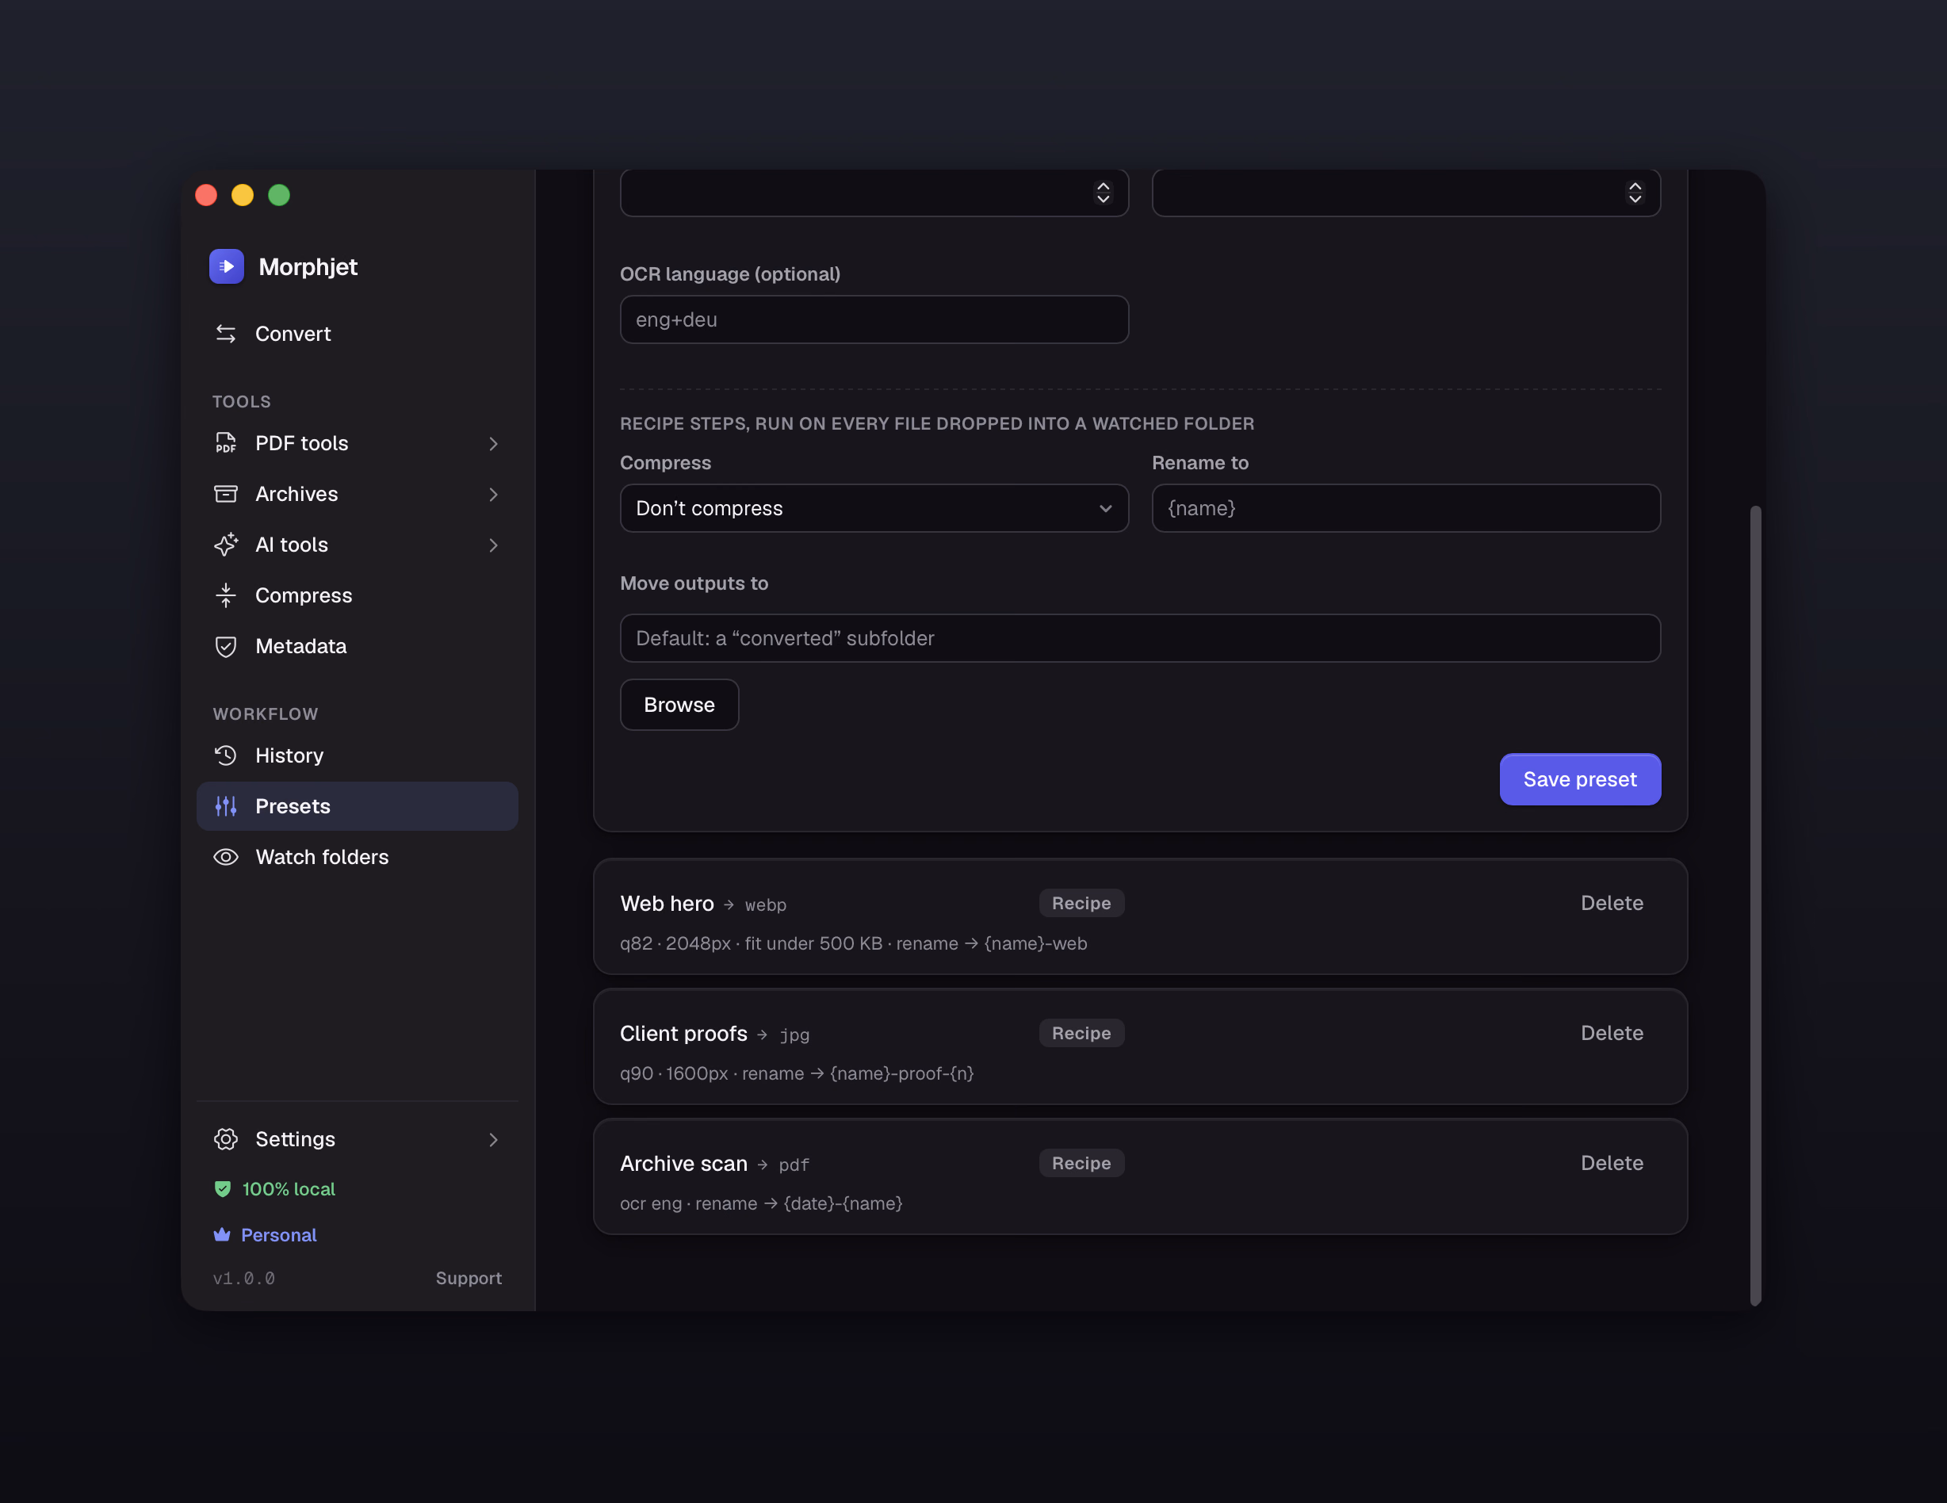Focus the OCR language input field
The height and width of the screenshot is (1503, 1947).
coord(874,319)
